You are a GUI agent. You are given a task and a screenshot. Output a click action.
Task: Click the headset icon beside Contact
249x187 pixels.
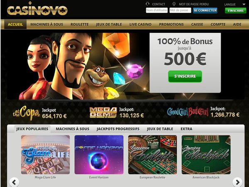coord(147,4)
